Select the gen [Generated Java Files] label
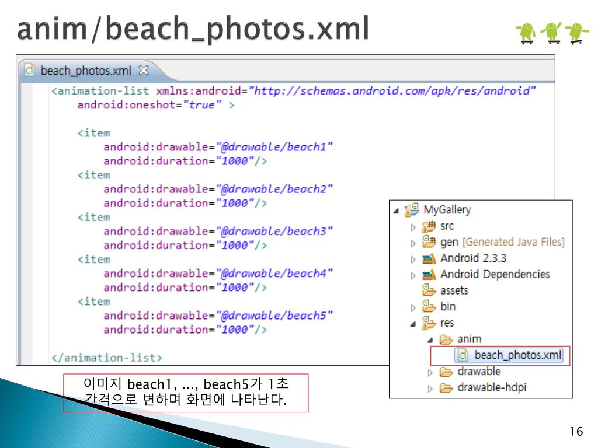 point(502,242)
